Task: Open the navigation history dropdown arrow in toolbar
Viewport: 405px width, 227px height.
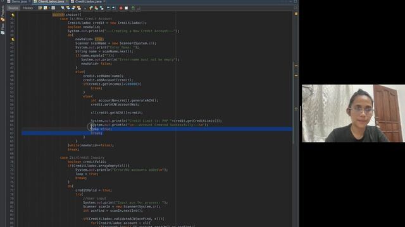Action: tap(49, 8)
